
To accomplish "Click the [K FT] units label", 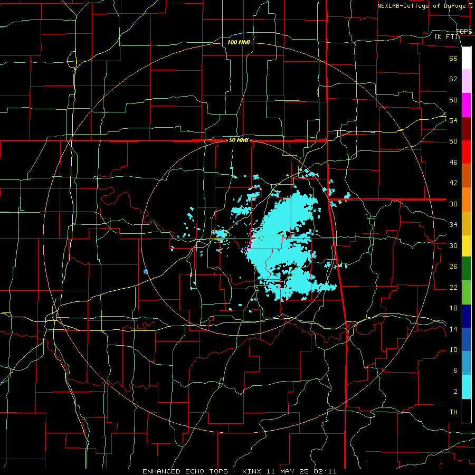I will (446, 37).
